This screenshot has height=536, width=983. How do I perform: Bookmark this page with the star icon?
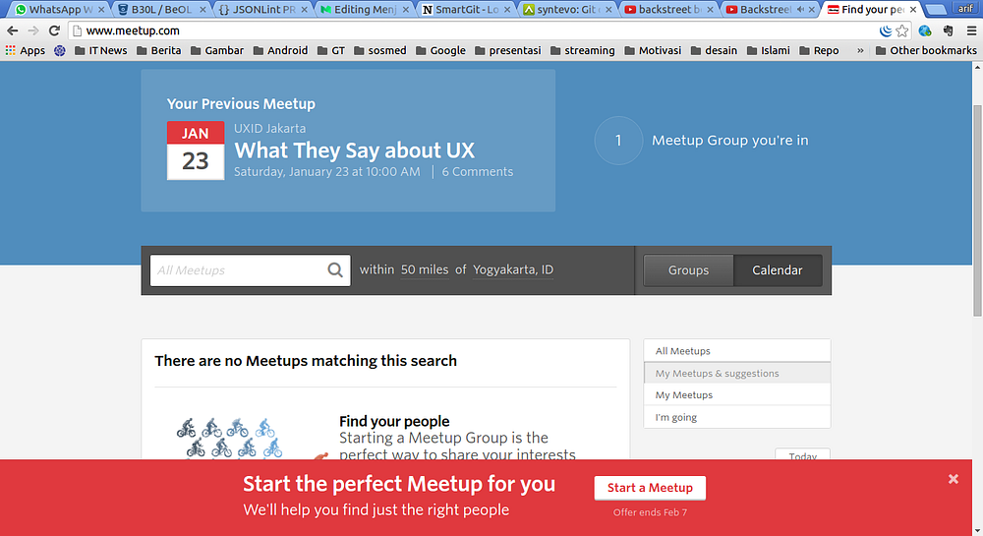902,30
